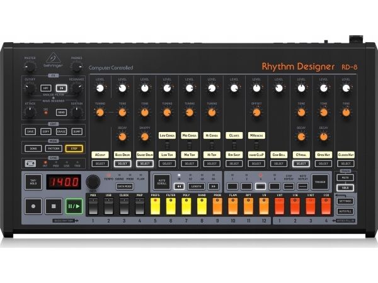This screenshot has height=283, width=378.
Task: Toggle the Mute track button
Action: coord(345,178)
